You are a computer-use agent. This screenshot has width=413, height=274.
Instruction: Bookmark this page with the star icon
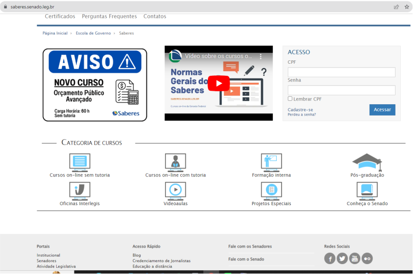406,7
